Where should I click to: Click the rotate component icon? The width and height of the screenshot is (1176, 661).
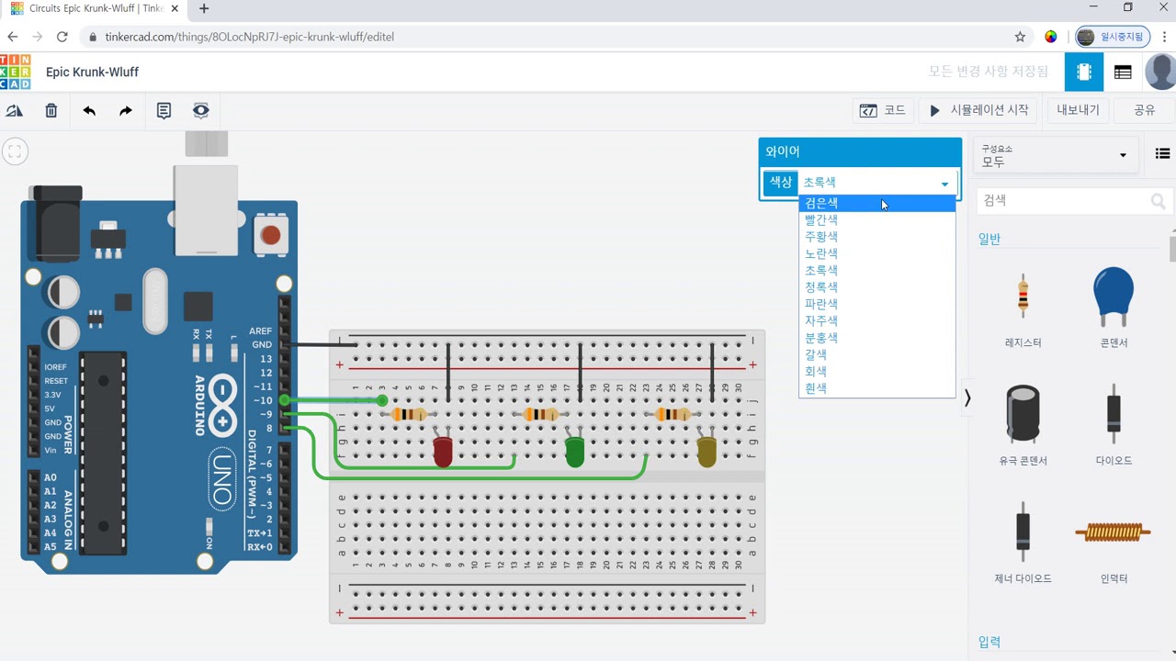tap(15, 111)
